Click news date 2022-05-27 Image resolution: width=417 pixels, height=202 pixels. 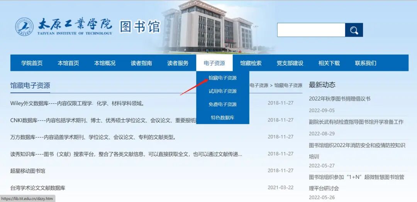point(322,166)
